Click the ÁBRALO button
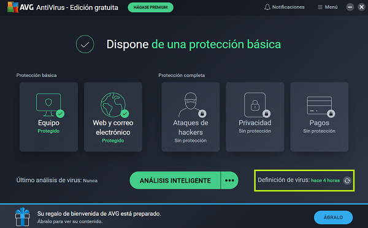Image resolution: width=368 pixels, height=228 pixels. [x=333, y=217]
